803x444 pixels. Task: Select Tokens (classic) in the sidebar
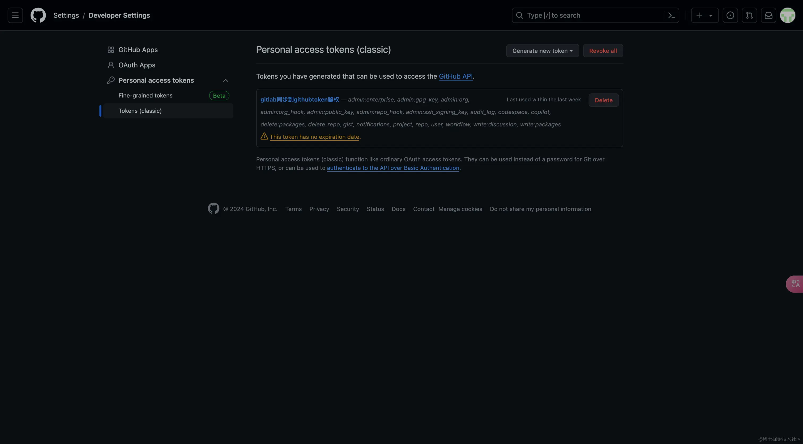click(140, 111)
